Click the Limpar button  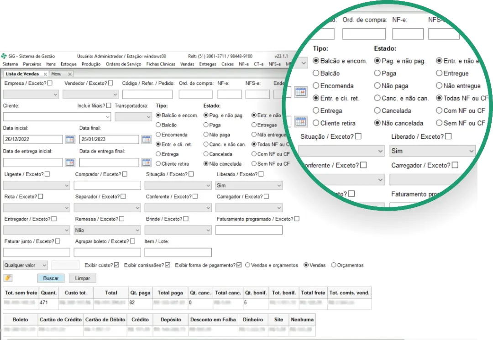click(82, 278)
